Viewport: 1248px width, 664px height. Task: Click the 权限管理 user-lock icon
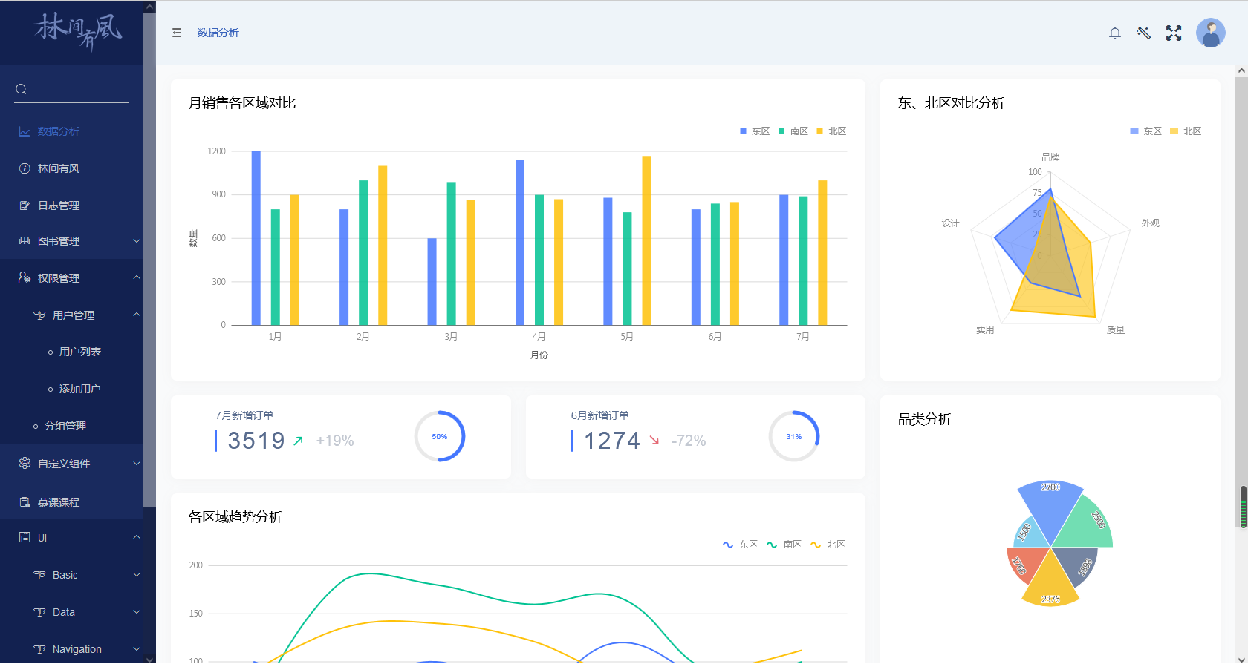tap(25, 278)
